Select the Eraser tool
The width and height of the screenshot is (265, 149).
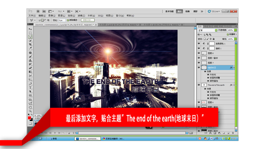pyautogui.click(x=30, y=68)
